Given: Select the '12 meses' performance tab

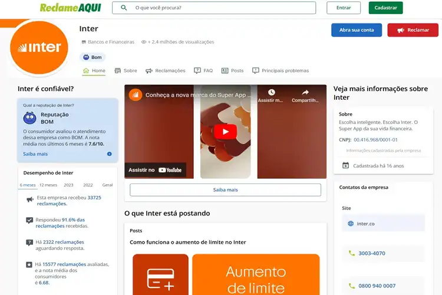Looking at the screenshot, I should [x=48, y=185].
